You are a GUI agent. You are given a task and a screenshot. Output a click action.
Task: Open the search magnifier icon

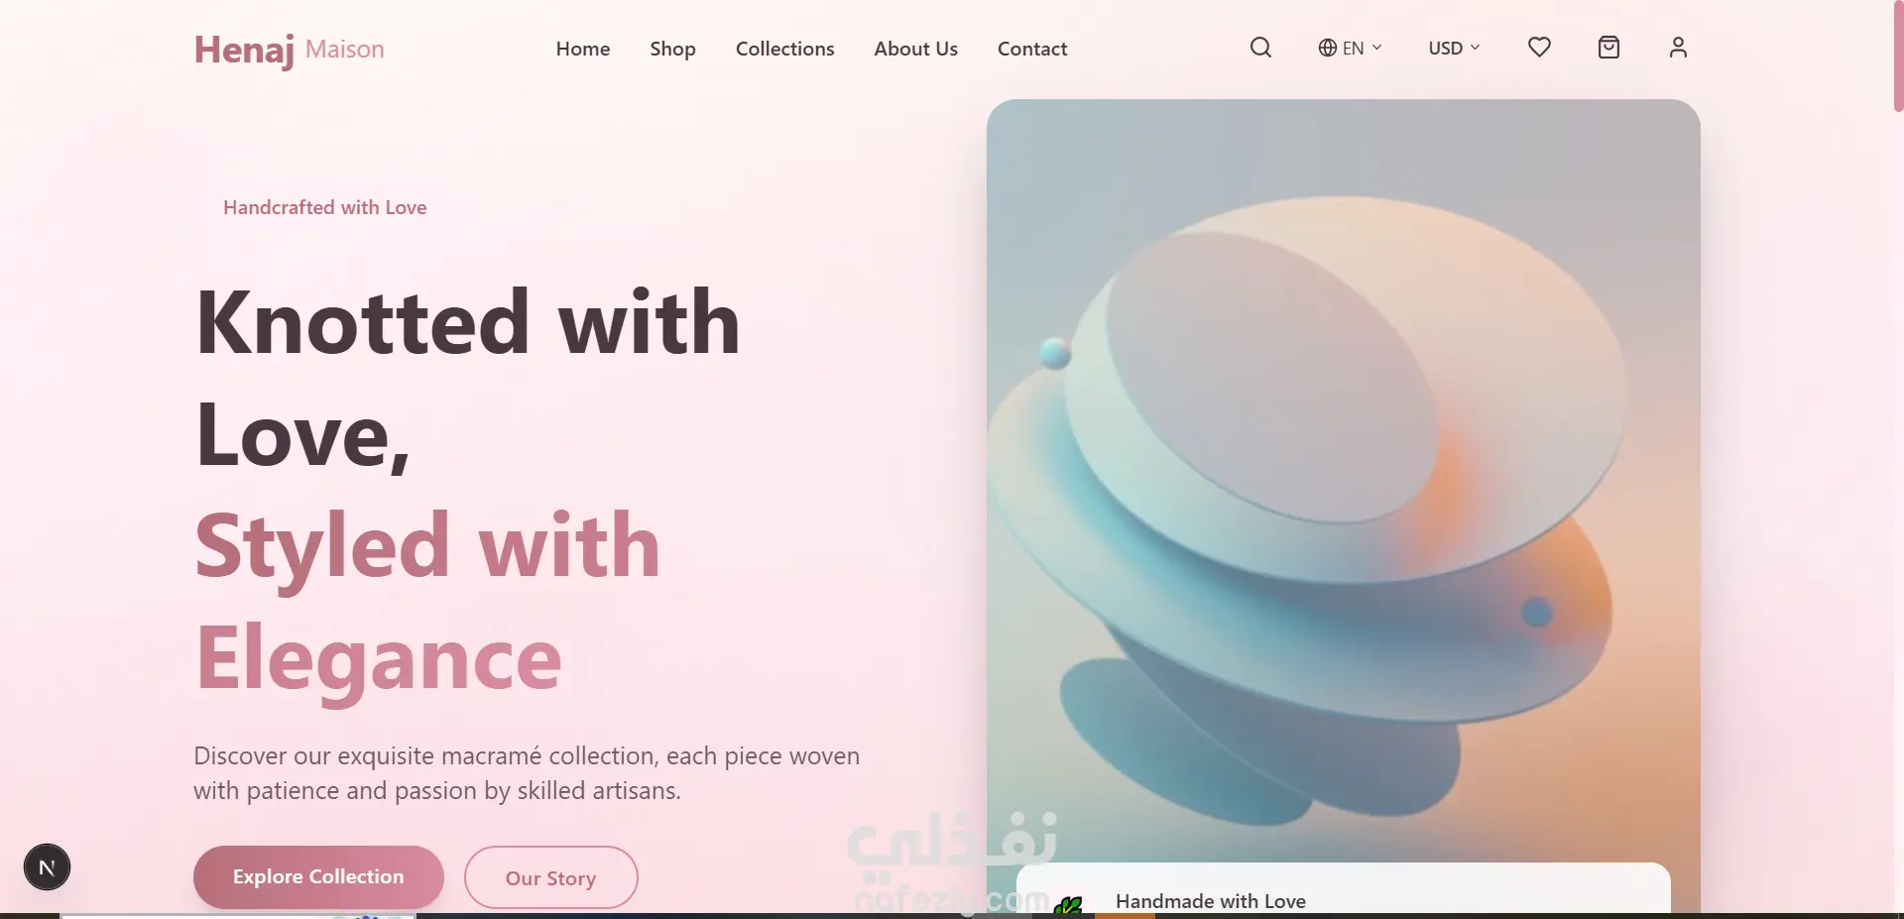[1260, 48]
